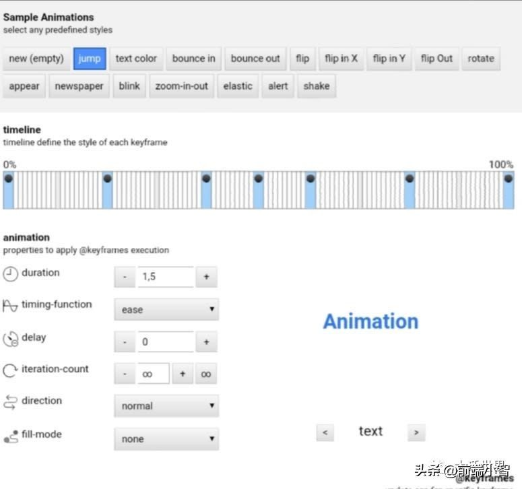Open the fill-mode none dropdown
This screenshot has height=489, width=522.
[x=166, y=439]
